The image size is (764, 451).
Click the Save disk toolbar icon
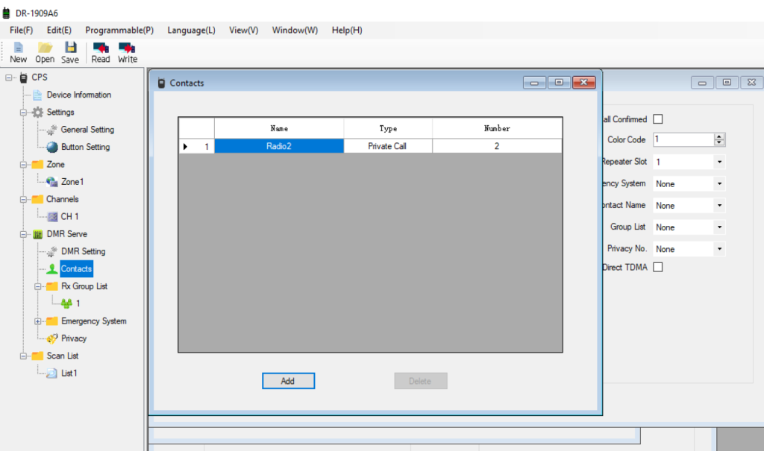click(70, 48)
